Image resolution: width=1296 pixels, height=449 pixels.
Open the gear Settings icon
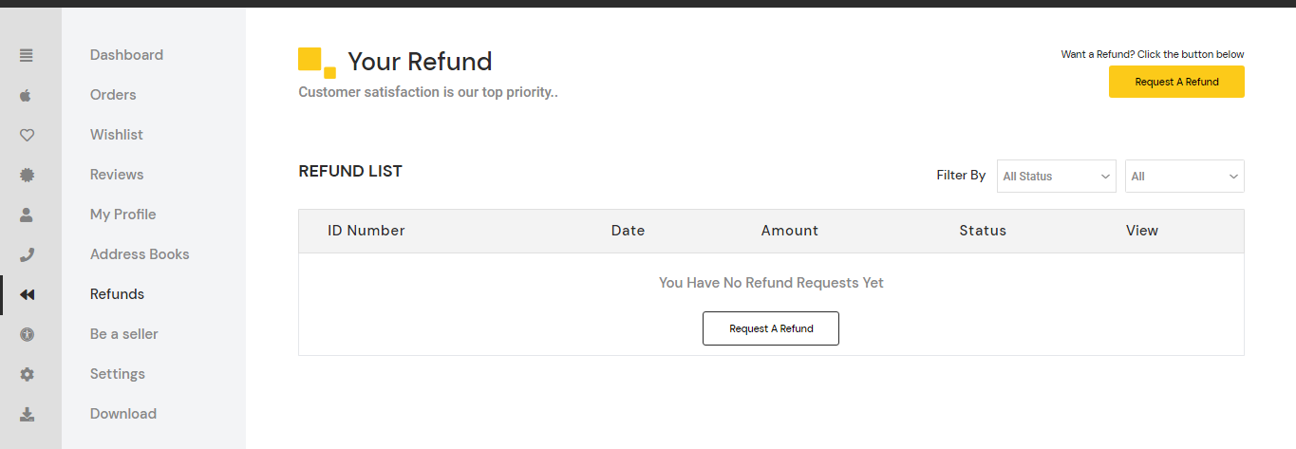27,374
